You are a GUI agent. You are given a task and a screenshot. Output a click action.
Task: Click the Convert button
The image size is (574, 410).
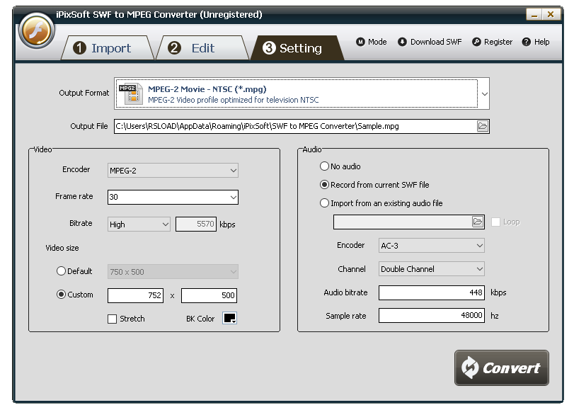point(502,368)
